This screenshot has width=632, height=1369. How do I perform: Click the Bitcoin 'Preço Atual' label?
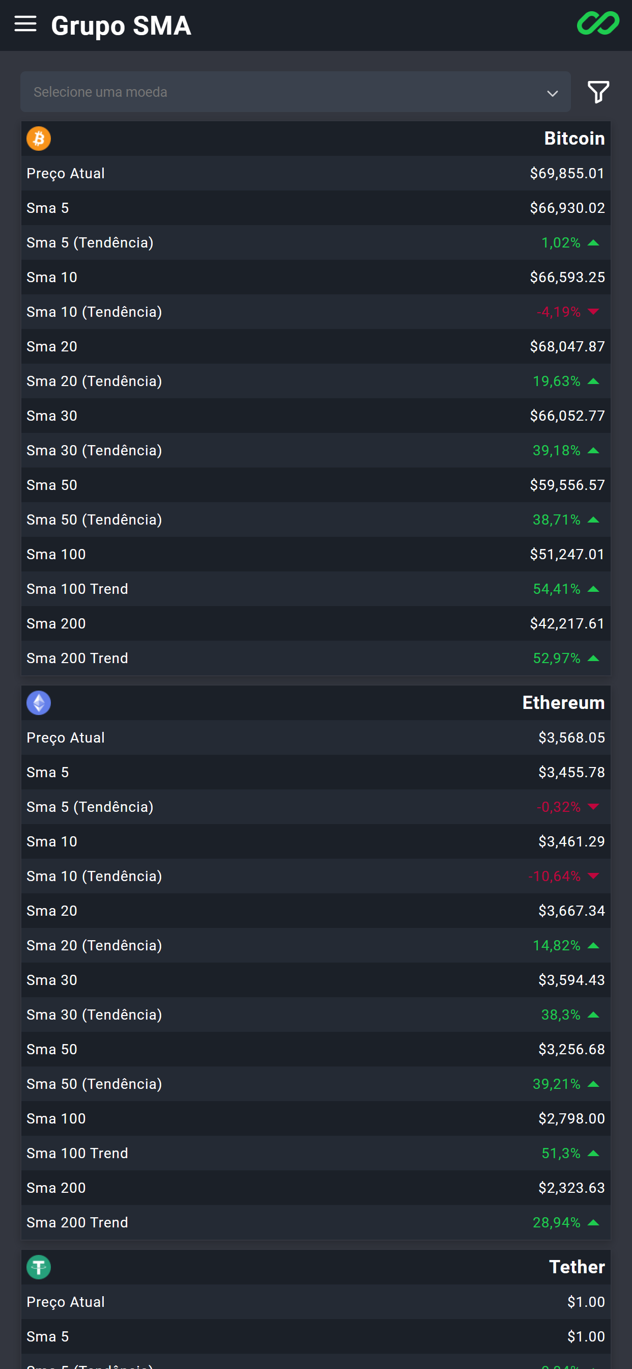[x=65, y=174]
